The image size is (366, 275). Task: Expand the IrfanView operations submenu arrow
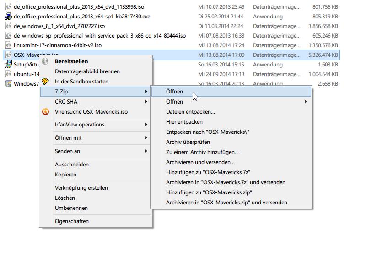coord(146,124)
